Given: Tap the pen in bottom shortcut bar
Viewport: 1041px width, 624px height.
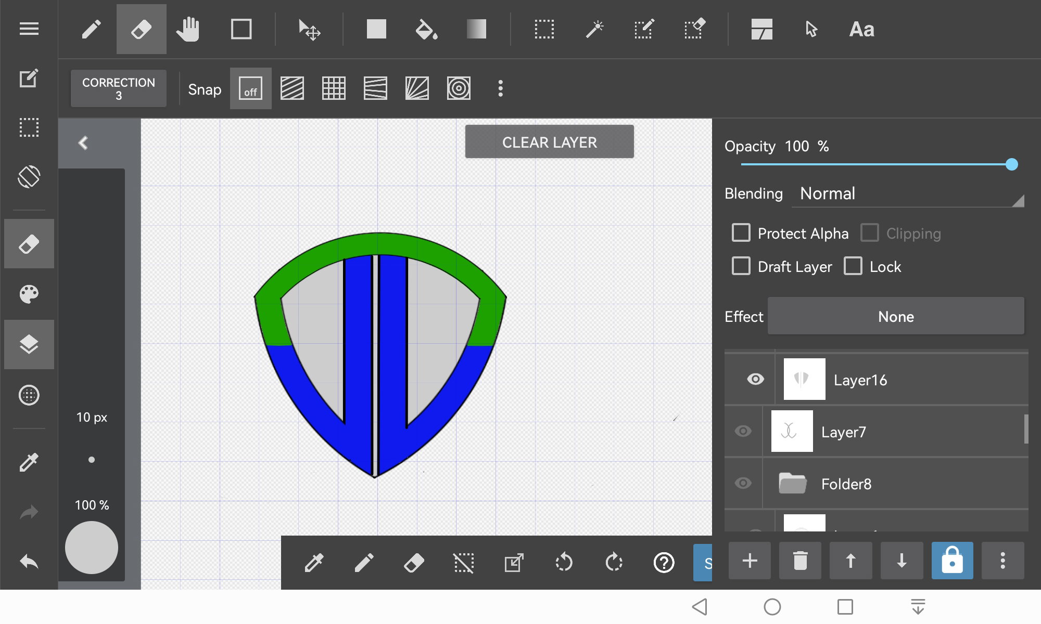Looking at the screenshot, I should coord(364,562).
